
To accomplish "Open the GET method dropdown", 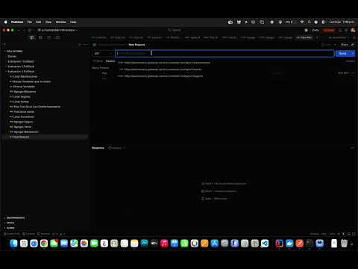I will pos(103,53).
